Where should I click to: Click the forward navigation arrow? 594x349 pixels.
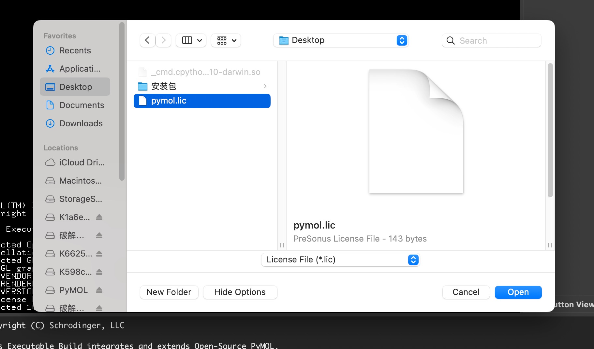pyautogui.click(x=163, y=40)
